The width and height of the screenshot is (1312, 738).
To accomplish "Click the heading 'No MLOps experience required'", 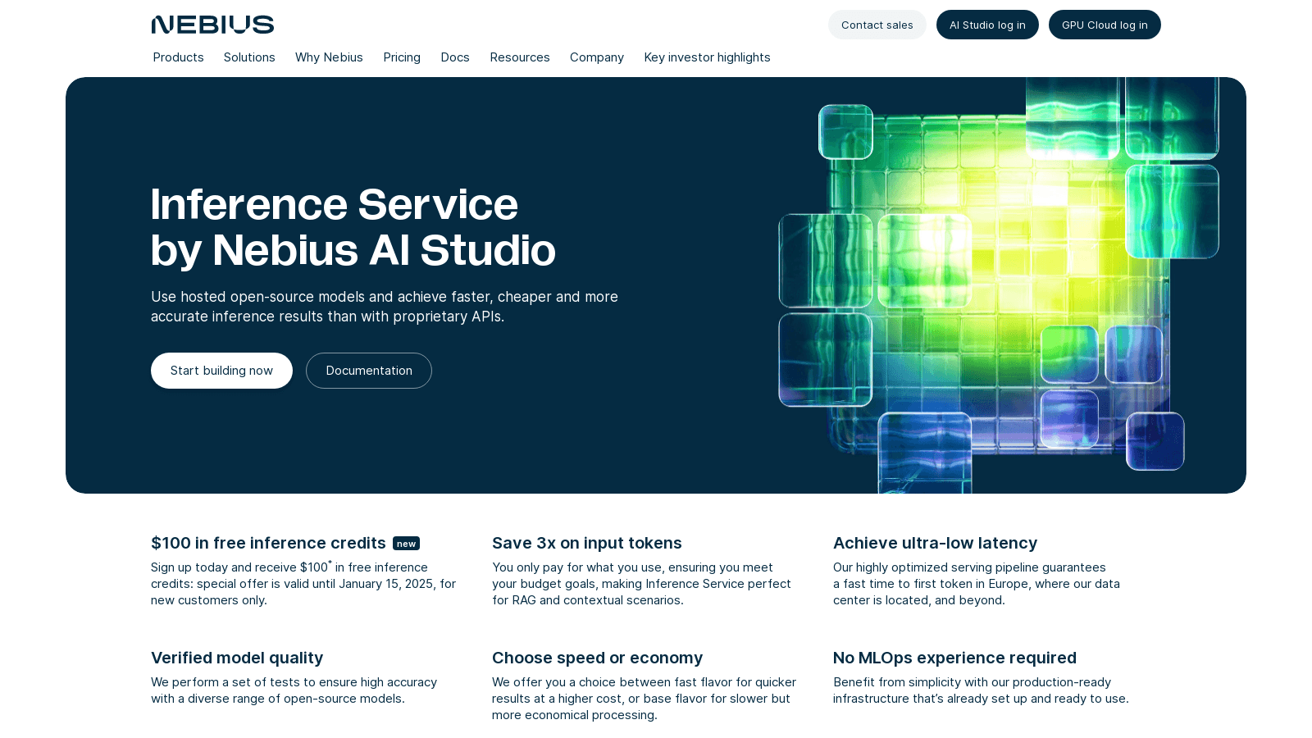I will click(x=954, y=658).
